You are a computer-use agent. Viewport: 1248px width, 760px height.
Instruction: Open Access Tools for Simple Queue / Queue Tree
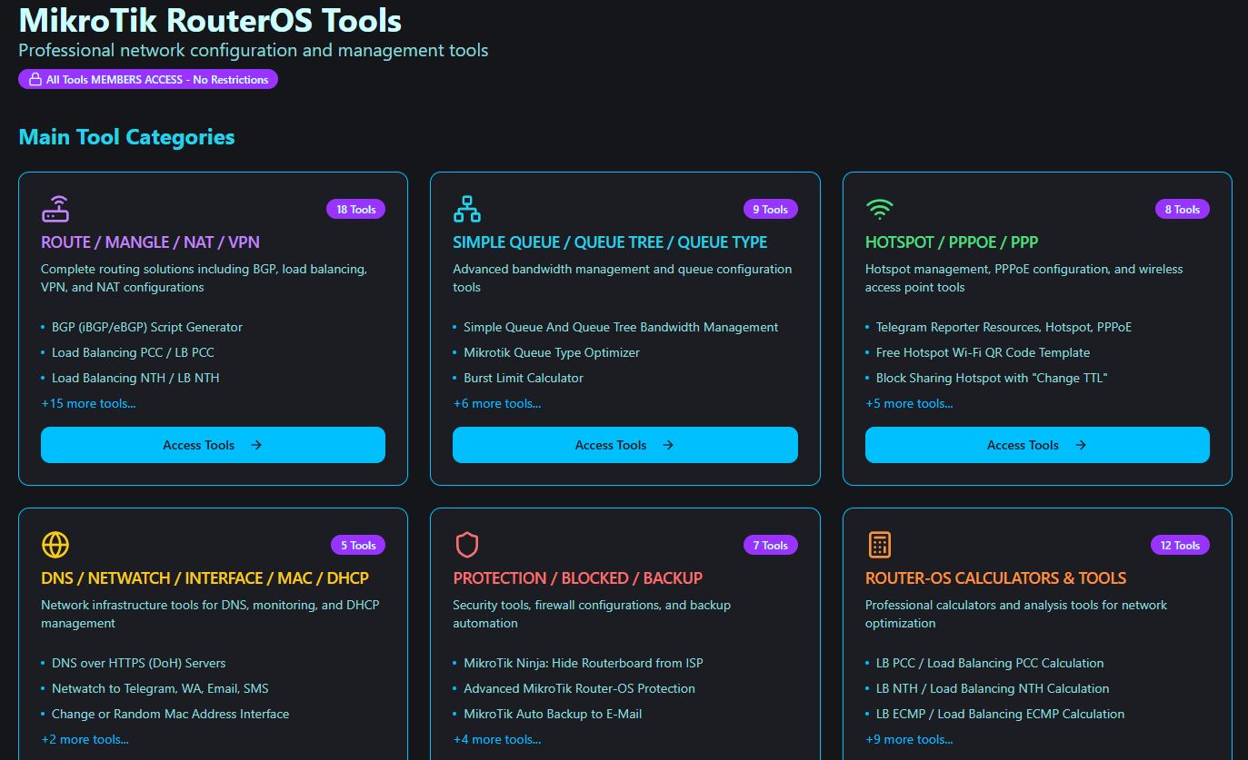[625, 445]
